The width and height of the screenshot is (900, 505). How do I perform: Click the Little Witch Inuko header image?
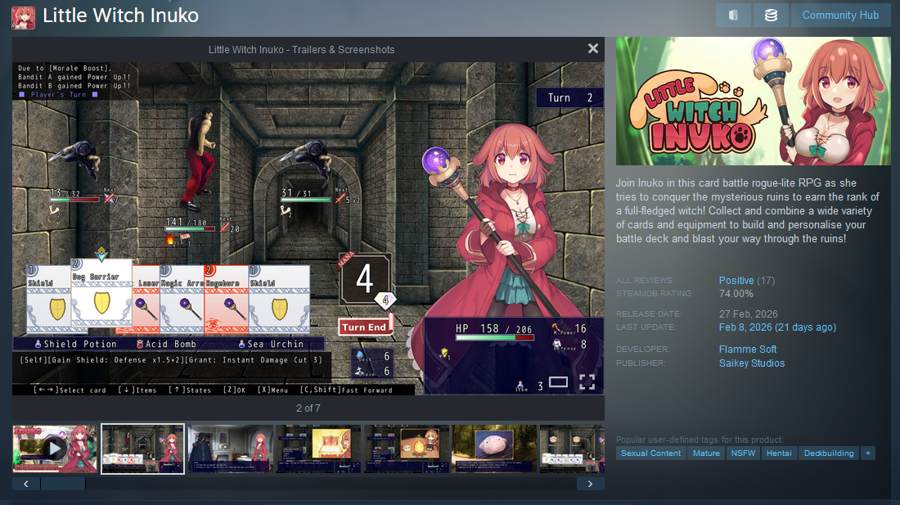753,101
